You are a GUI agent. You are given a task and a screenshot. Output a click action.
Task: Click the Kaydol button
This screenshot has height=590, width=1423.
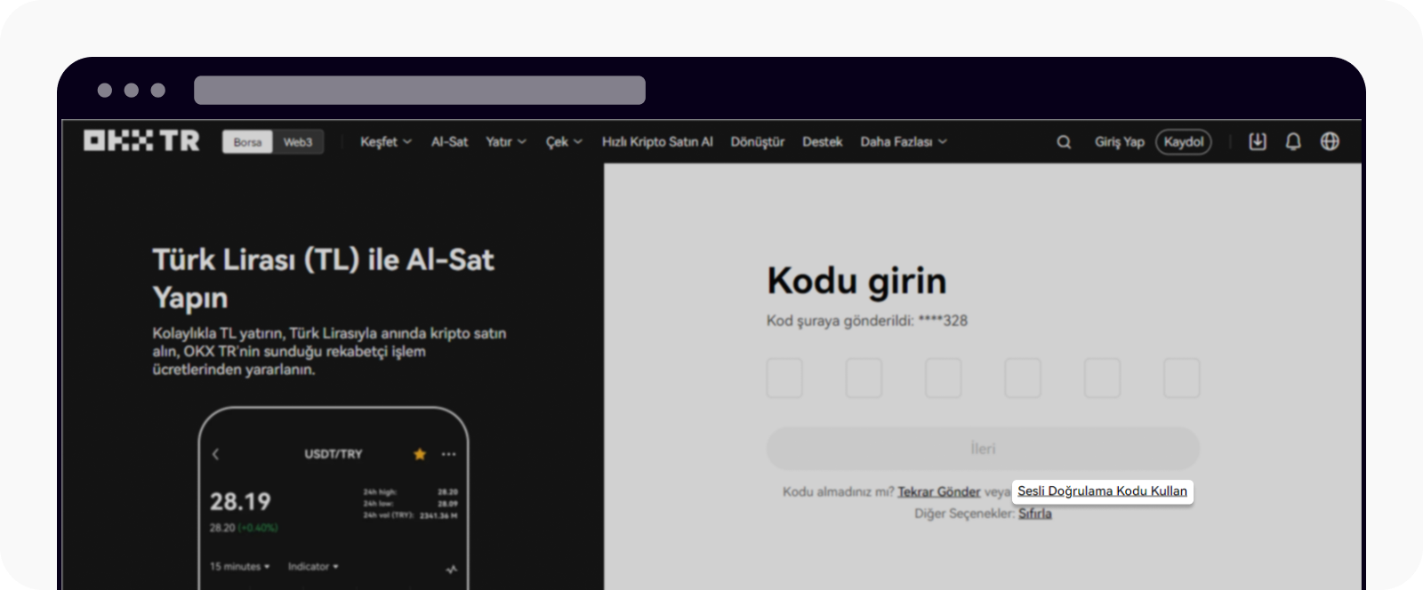[1184, 142]
